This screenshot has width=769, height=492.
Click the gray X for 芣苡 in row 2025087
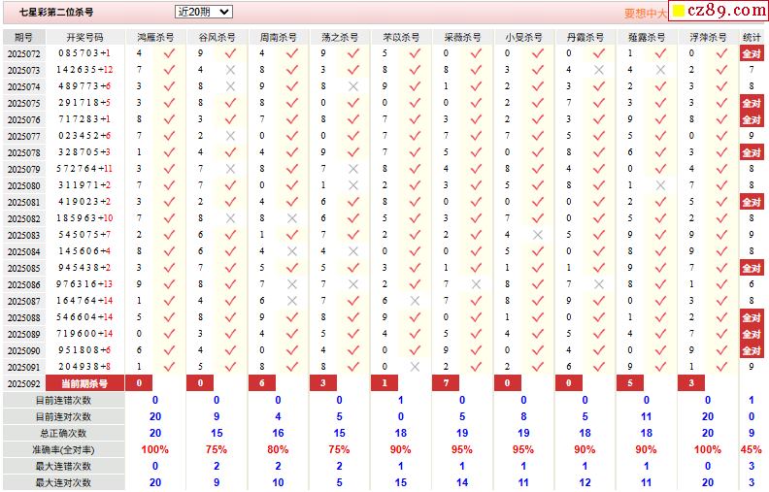[415, 302]
